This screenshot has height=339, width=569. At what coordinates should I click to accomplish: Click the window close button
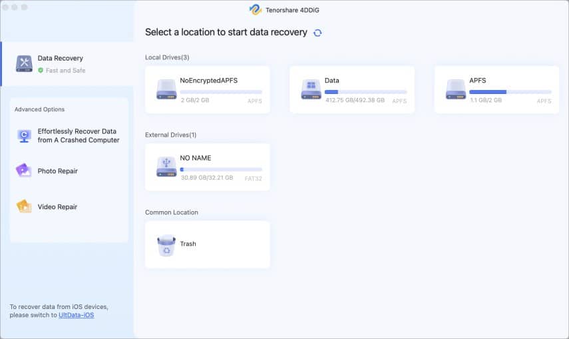coord(5,7)
